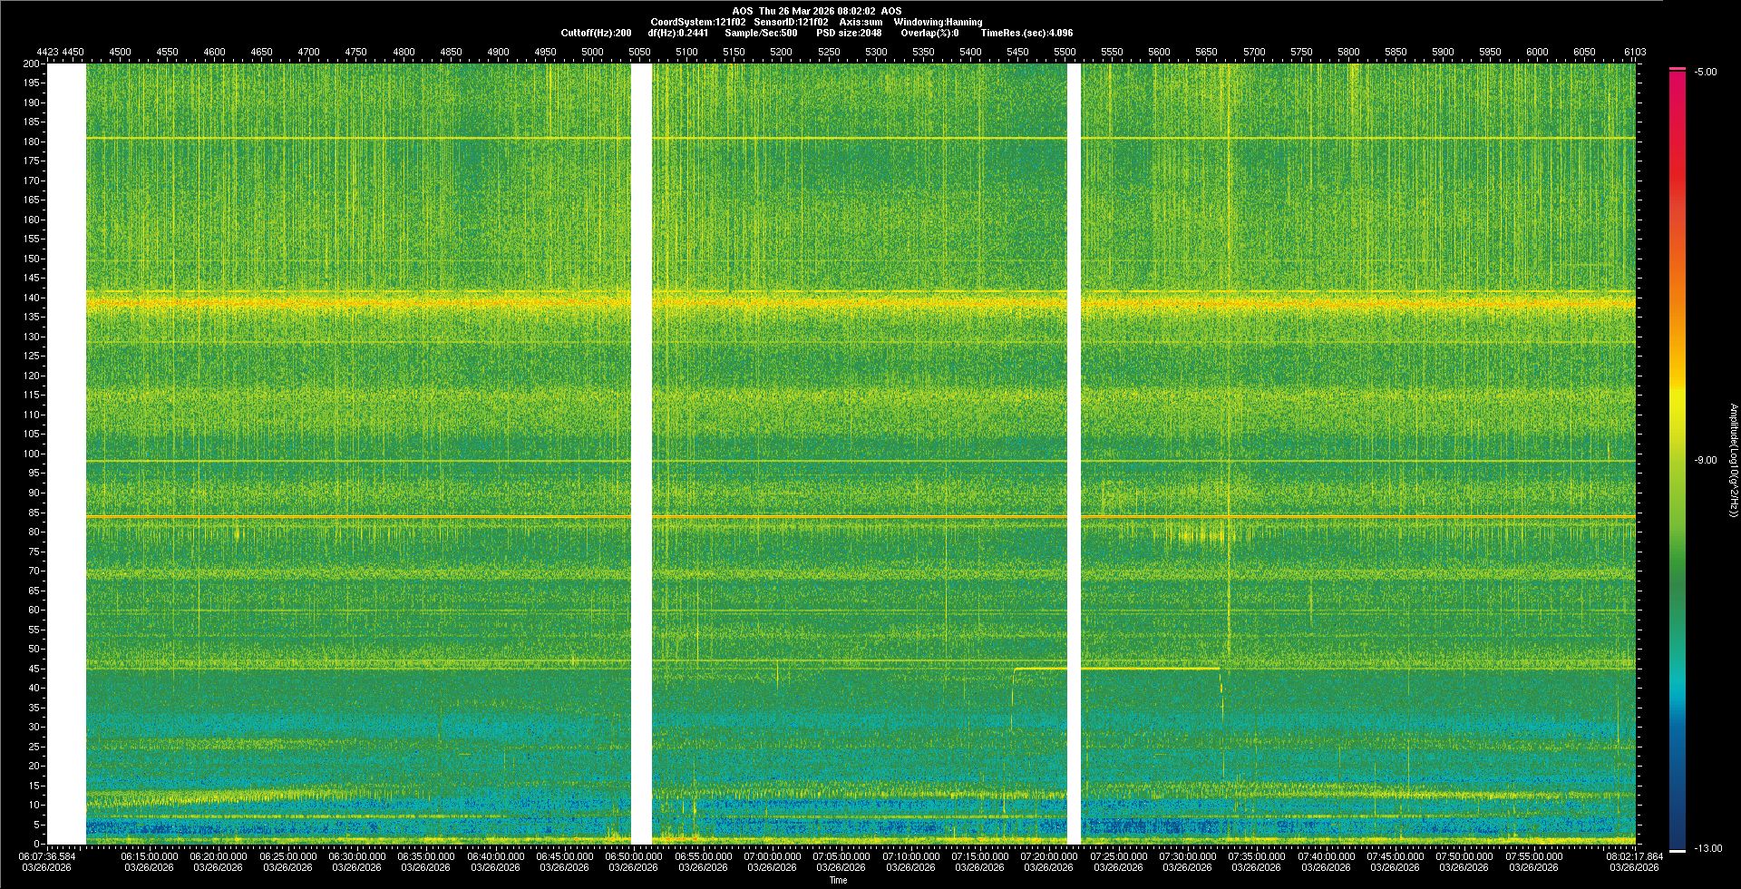Click the Cuttoff(Hz):200 header parameter
The height and width of the screenshot is (889, 1741).
pyautogui.click(x=596, y=33)
